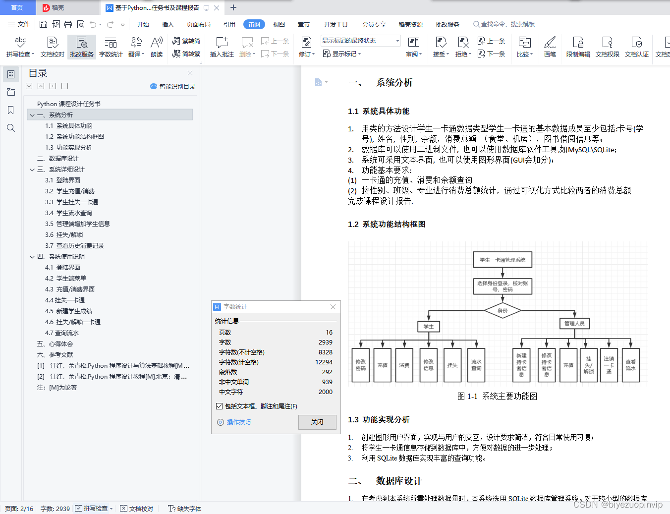The width and height of the screenshot is (670, 514).
Task: Convert text with 繁转简
Action: click(186, 41)
